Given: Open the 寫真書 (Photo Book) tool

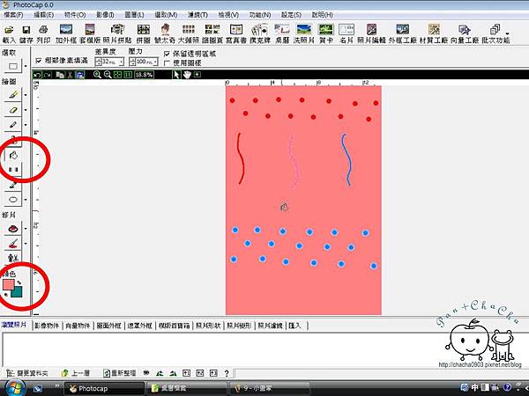Looking at the screenshot, I should point(236,34).
